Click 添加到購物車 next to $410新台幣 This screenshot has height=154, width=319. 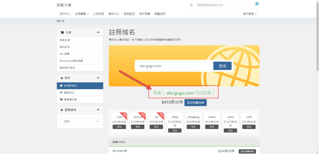(195, 102)
